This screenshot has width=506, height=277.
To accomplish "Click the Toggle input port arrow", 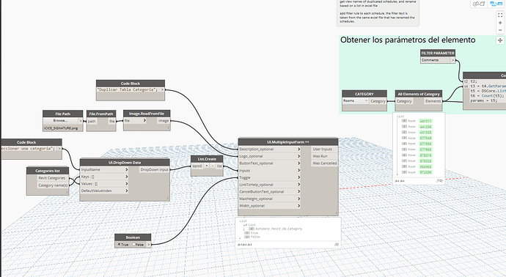I will click(298, 177).
